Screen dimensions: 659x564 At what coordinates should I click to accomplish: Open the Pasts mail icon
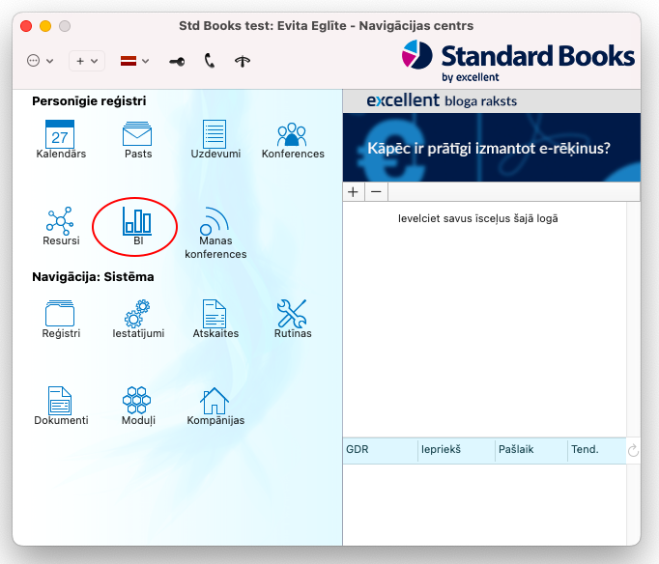pyautogui.click(x=137, y=133)
